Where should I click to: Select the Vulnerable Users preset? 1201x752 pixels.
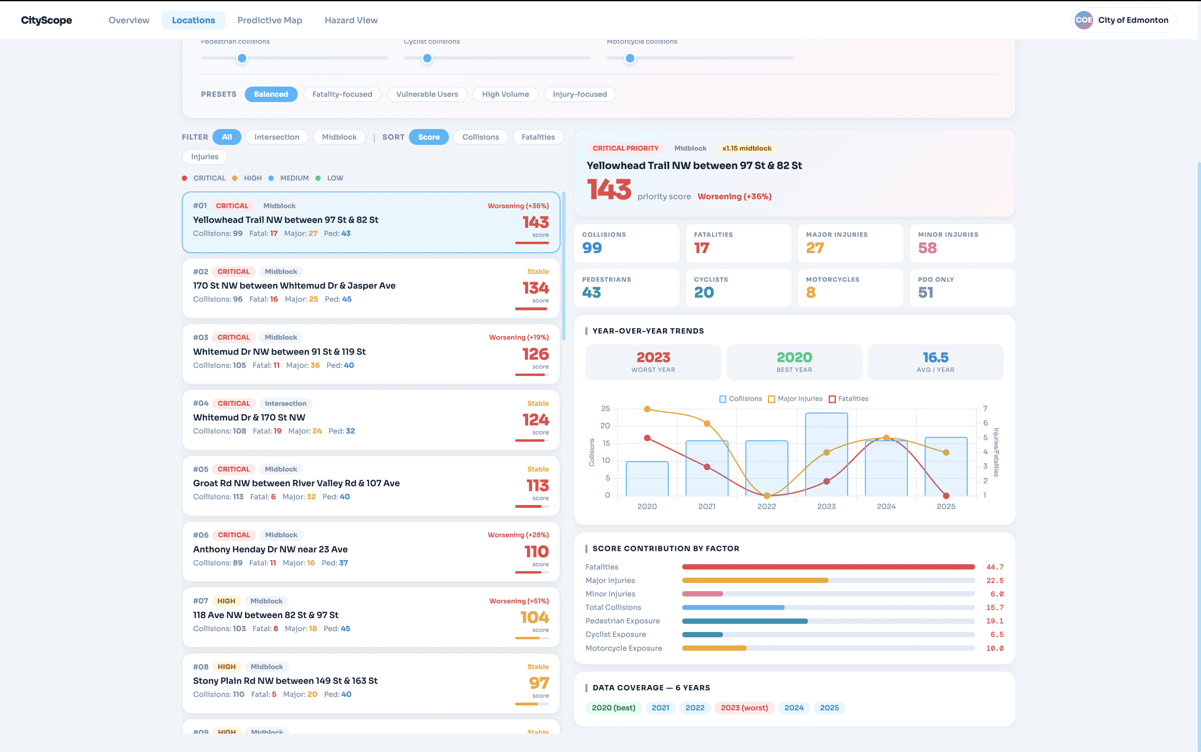click(427, 94)
